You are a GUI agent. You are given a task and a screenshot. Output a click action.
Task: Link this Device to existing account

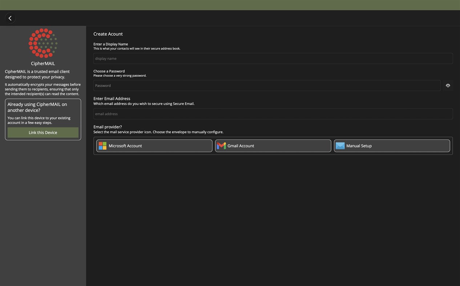point(43,133)
